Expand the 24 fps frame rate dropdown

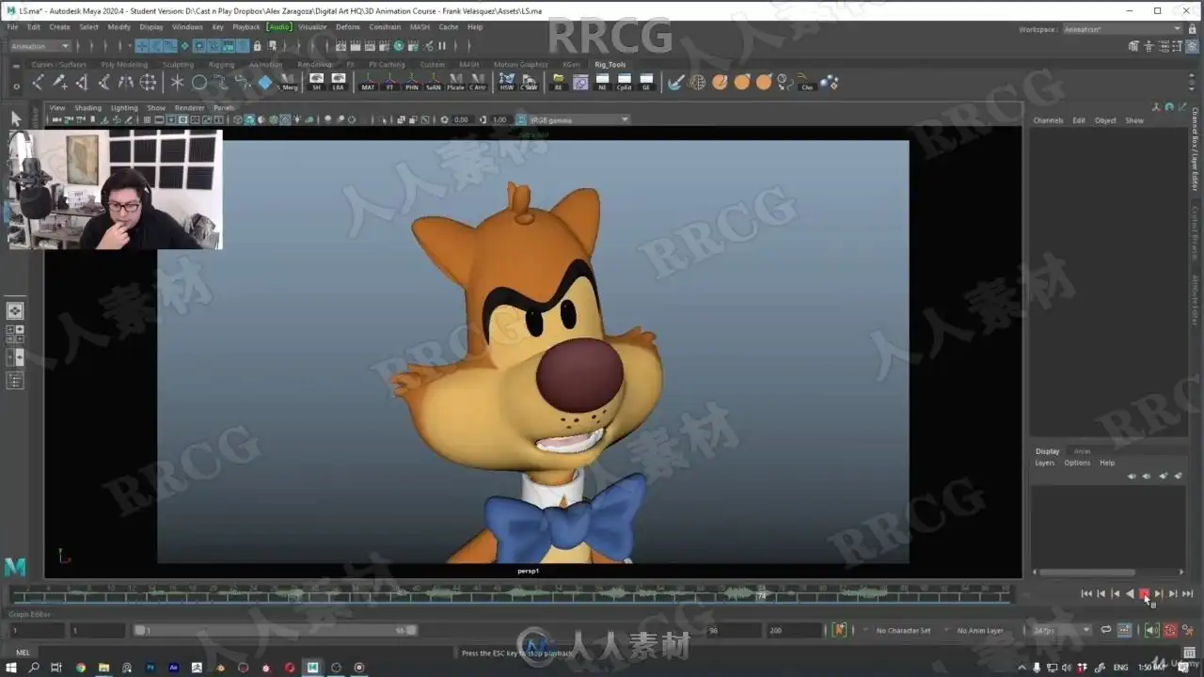(x=1060, y=630)
